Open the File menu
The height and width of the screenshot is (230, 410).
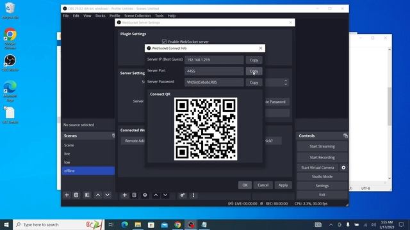(65, 15)
